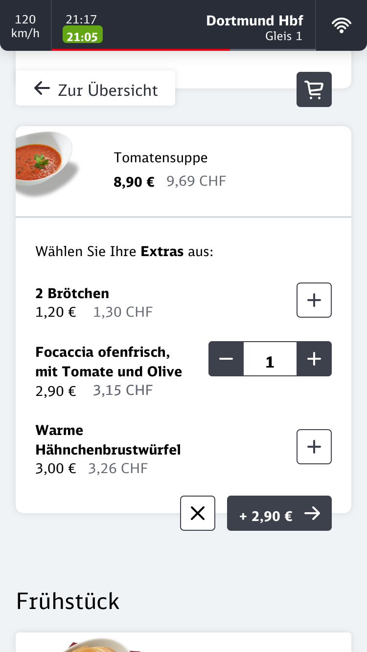Viewport: 367px width, 652px height.
Task: Confirm extras with + 2,90 € button
Action: [x=279, y=513]
